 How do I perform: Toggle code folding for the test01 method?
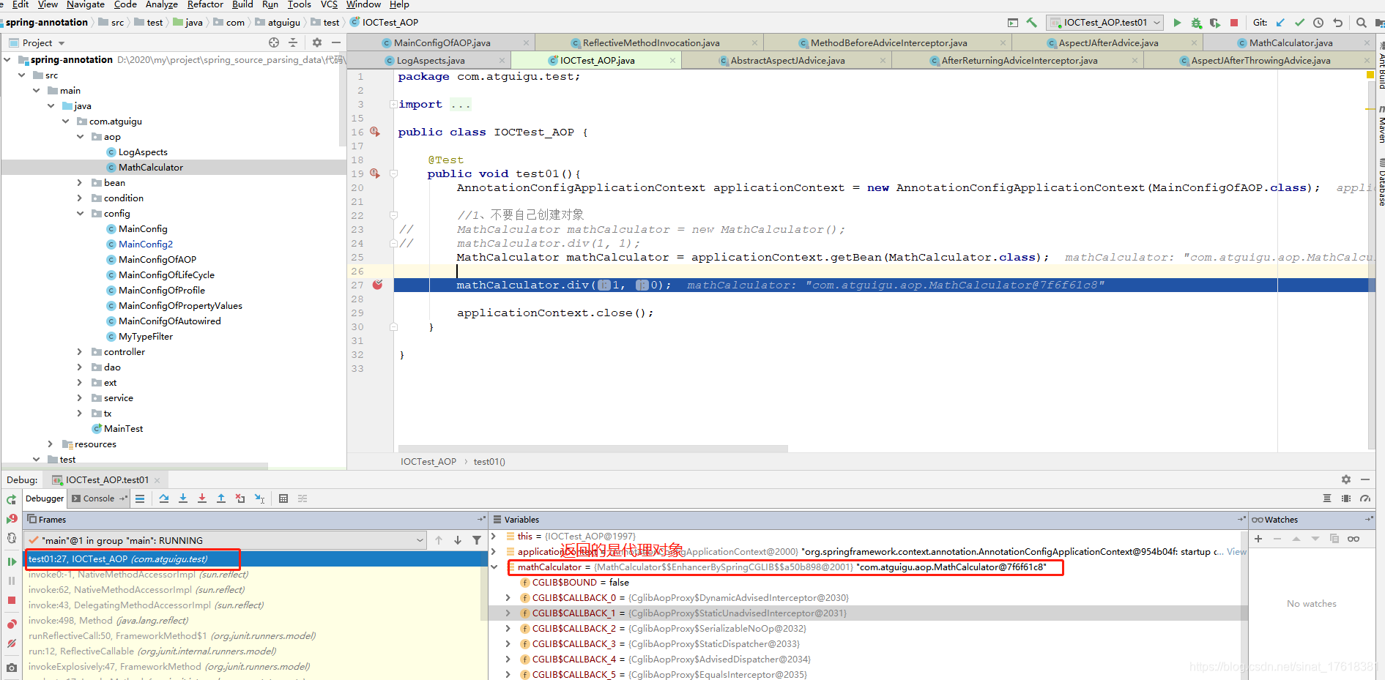tap(393, 174)
